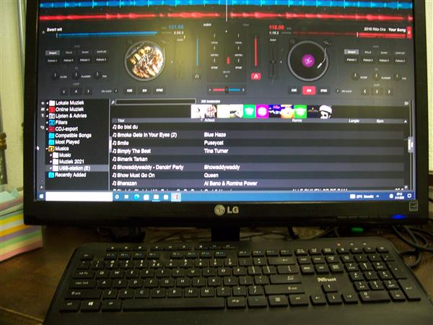Toggle the red headphone cue button
This screenshot has width=433, height=325.
point(255,75)
